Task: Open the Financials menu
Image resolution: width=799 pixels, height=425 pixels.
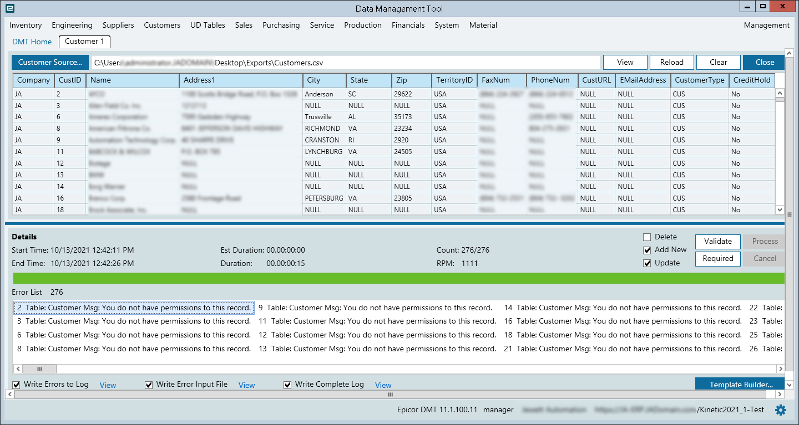Action: pos(408,25)
